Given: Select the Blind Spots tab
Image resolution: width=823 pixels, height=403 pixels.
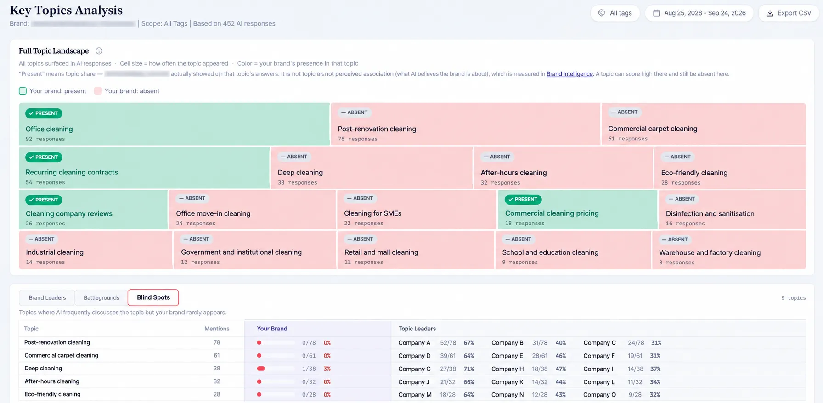Looking at the screenshot, I should (153, 297).
